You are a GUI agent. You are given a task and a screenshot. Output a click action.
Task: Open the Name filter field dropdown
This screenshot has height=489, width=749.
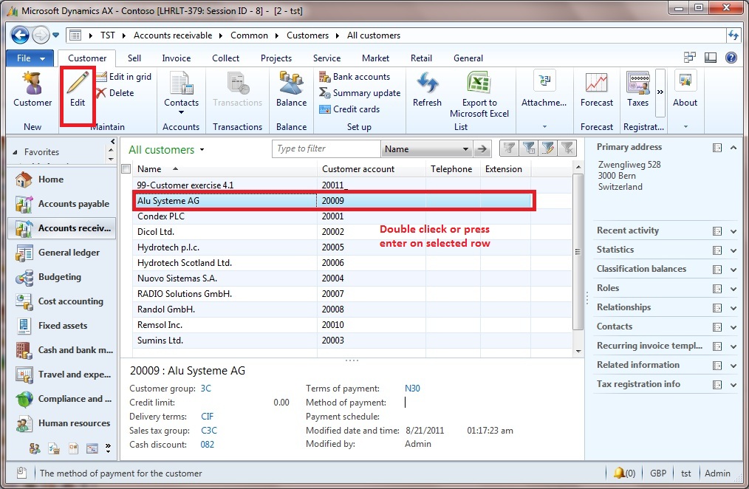pos(465,149)
